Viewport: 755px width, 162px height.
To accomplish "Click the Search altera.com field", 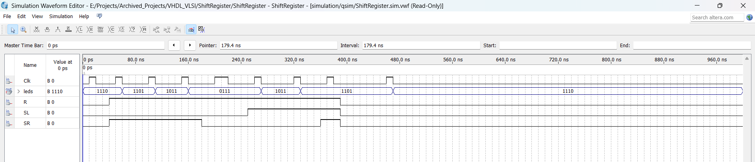I will click(x=716, y=18).
